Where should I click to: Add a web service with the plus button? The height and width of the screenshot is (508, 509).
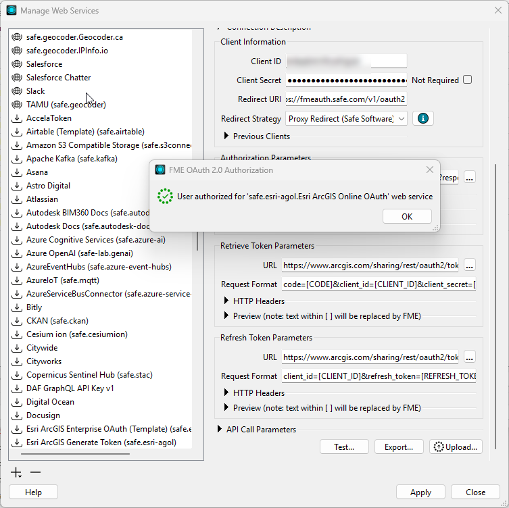(16, 472)
